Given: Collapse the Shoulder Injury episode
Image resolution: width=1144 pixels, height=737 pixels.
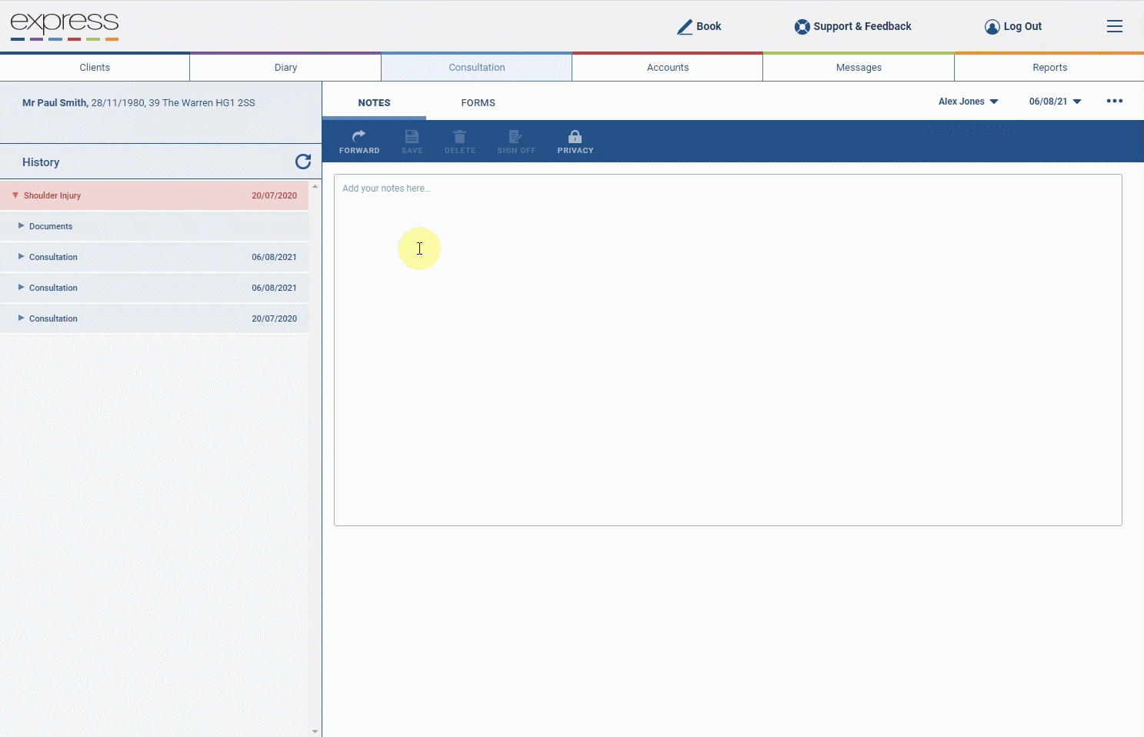Looking at the screenshot, I should point(15,195).
